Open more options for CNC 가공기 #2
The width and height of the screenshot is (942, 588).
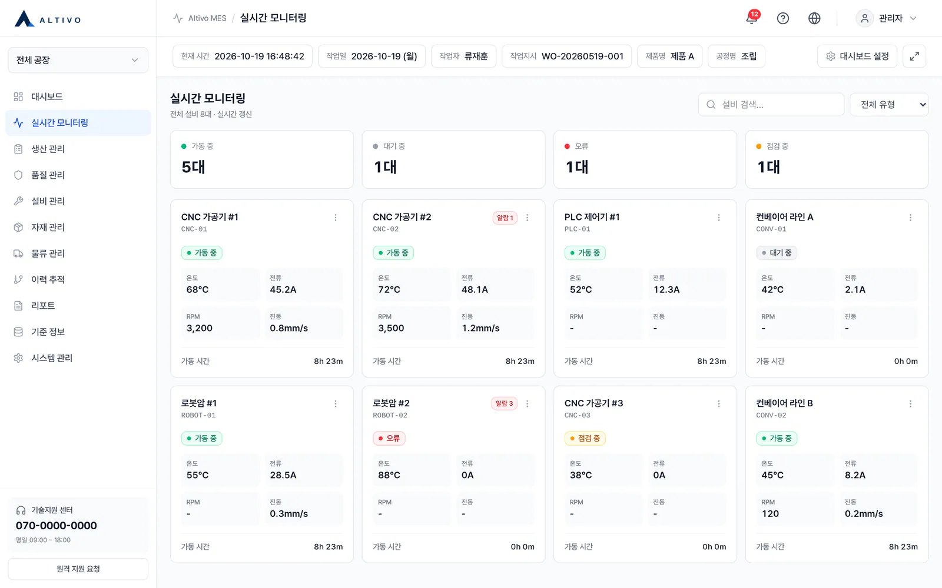click(x=528, y=218)
